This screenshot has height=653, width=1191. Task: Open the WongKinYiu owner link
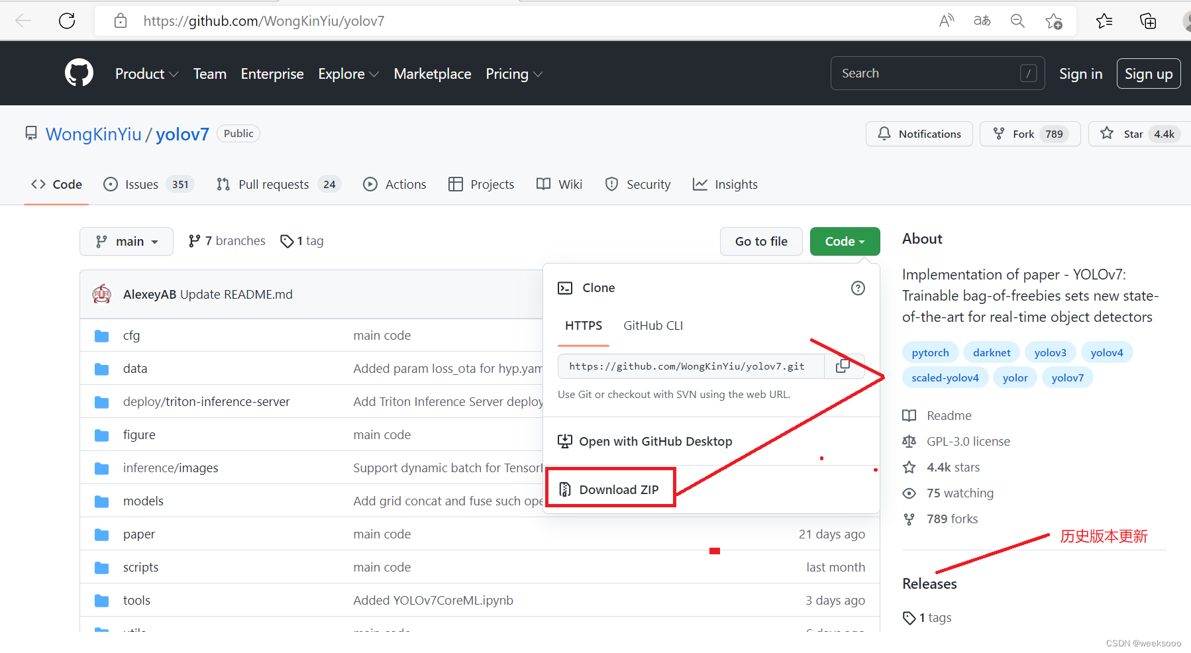tap(93, 134)
